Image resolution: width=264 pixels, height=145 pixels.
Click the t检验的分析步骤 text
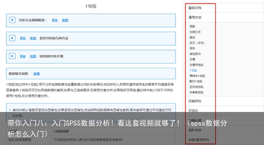tap(51, 56)
